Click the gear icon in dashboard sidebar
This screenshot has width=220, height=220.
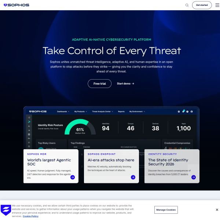[29, 146]
